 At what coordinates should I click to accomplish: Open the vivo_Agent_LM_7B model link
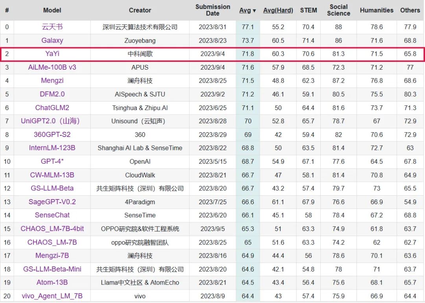point(52,296)
